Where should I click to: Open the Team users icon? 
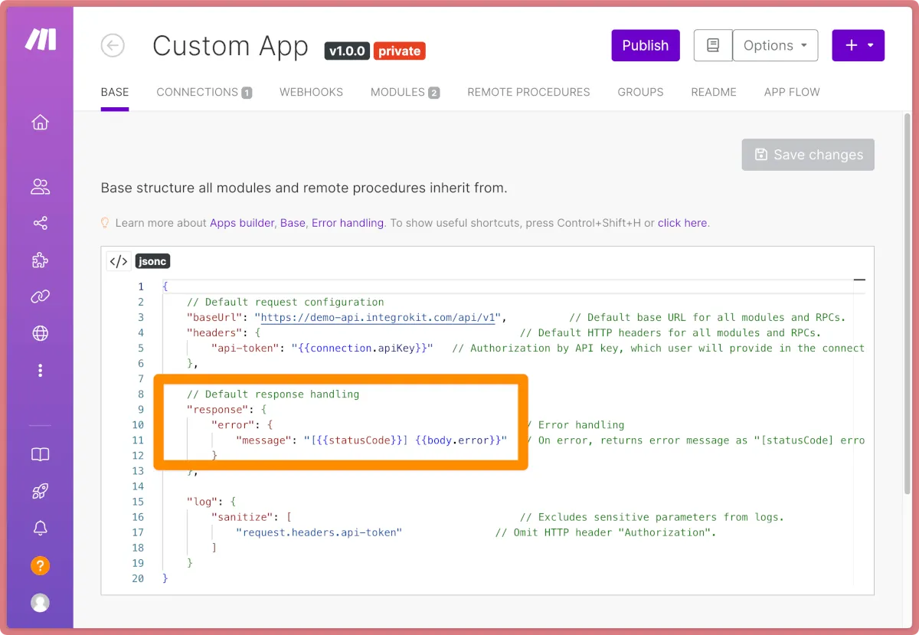tap(41, 186)
